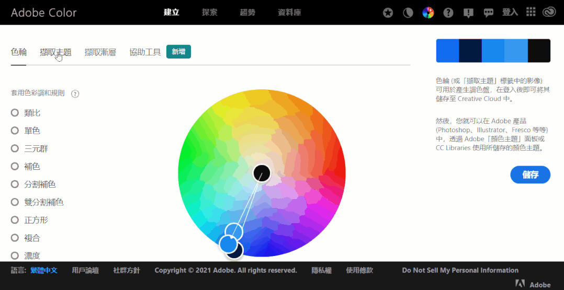This screenshot has width=564, height=290.
Task: Open help question mark icon in header
Action: pos(448,13)
